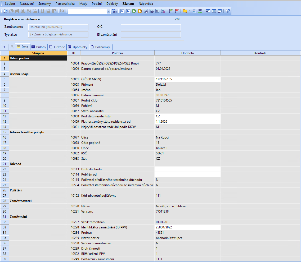
Task: Click the green flag icon
Action: click(x=171, y=11)
